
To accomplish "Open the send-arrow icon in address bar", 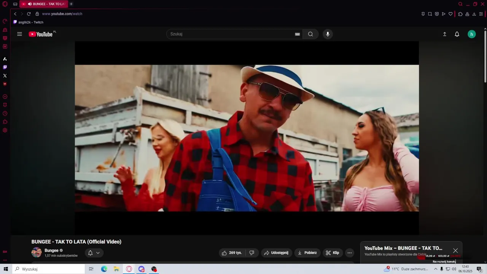I will click(x=444, y=14).
